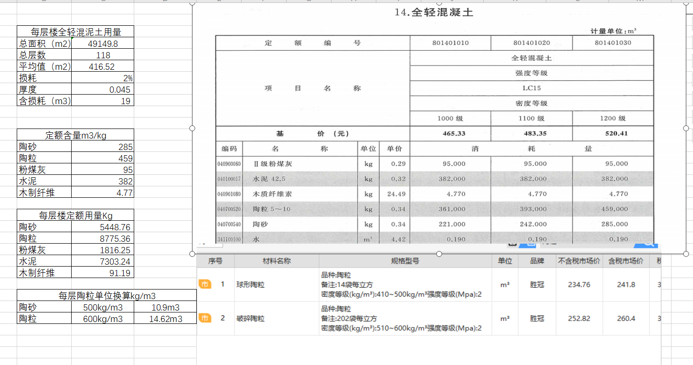Click the material name 球形陶粒
Screen dimensions: 693x365
pos(250,285)
